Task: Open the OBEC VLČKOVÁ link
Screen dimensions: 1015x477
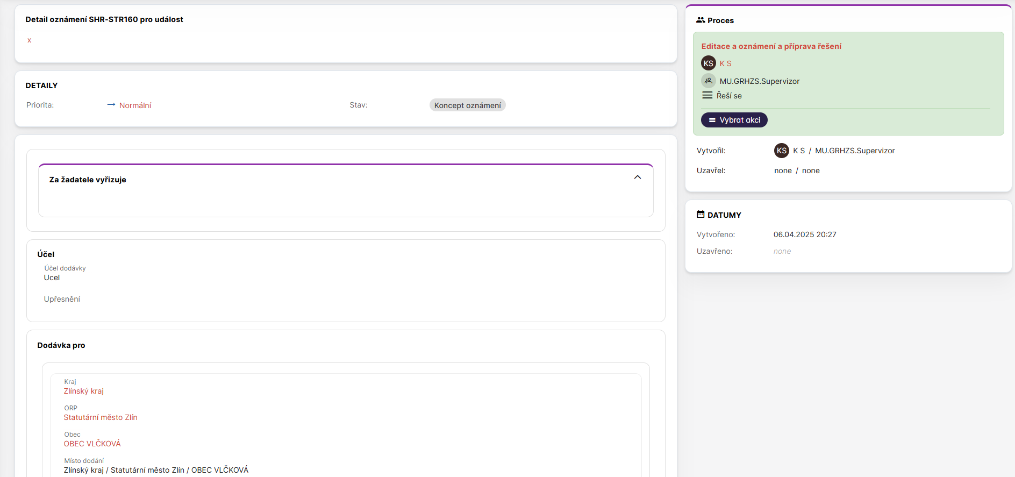Action: tap(92, 444)
